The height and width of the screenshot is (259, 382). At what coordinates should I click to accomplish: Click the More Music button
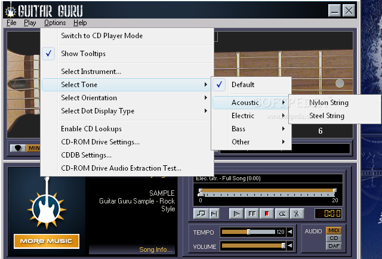(47, 241)
